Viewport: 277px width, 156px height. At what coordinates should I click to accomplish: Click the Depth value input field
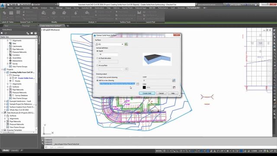coord(108,55)
